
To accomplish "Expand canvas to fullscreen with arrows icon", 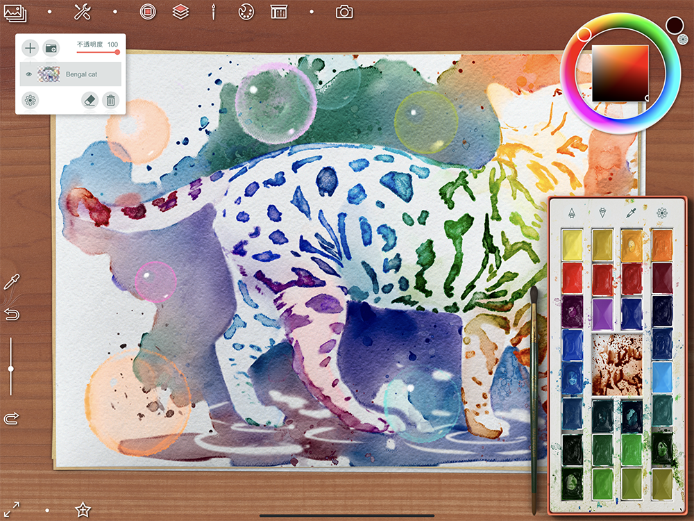I will point(12,509).
